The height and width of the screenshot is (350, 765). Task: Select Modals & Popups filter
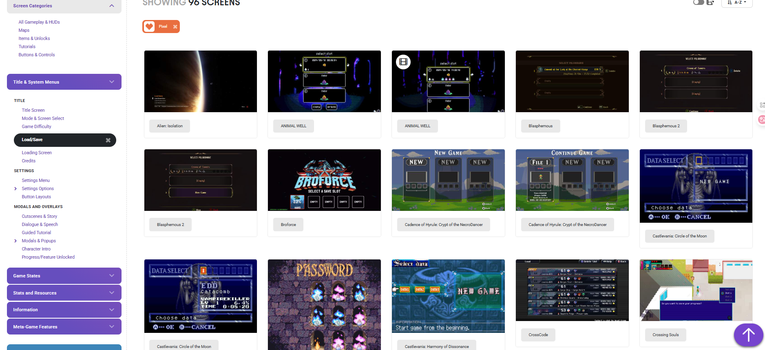(39, 241)
